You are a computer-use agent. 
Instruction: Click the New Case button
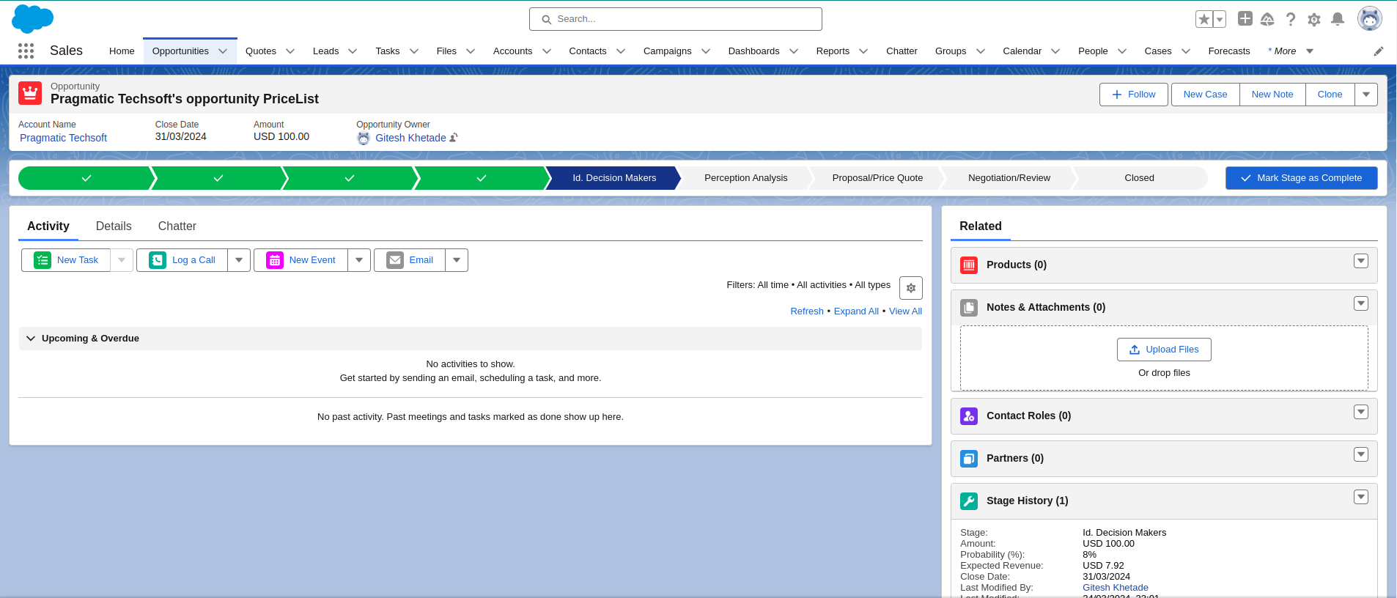(x=1205, y=95)
